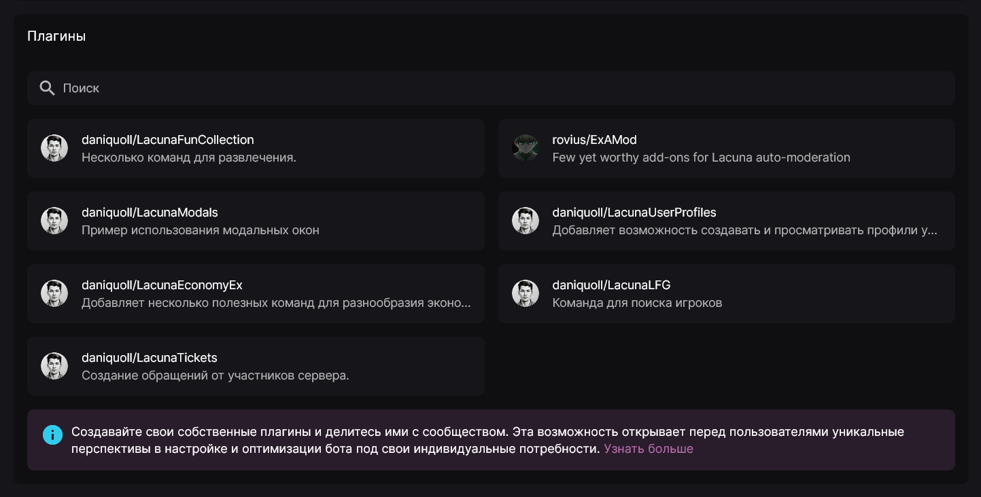Image resolution: width=981 pixels, height=497 pixels.
Task: Select the avatar next to LacunaLFG
Action: [x=526, y=293]
